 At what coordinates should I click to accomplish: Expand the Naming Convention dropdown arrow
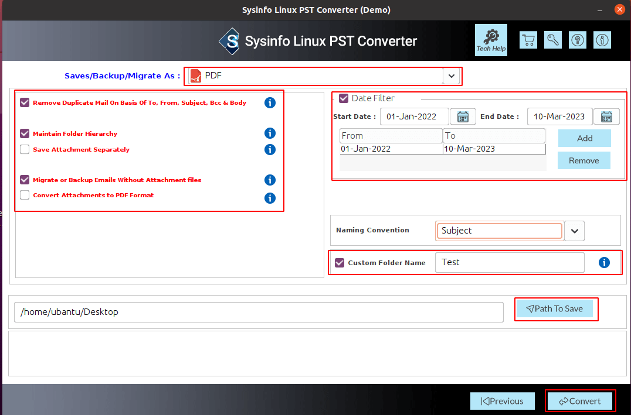tap(575, 231)
